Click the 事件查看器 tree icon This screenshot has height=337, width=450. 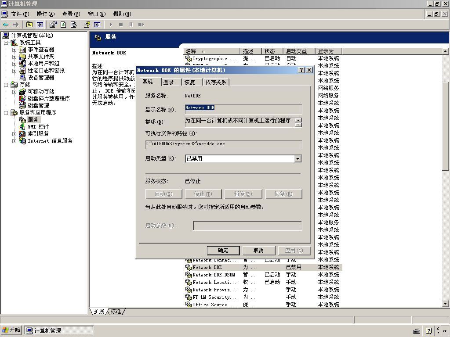(23, 50)
